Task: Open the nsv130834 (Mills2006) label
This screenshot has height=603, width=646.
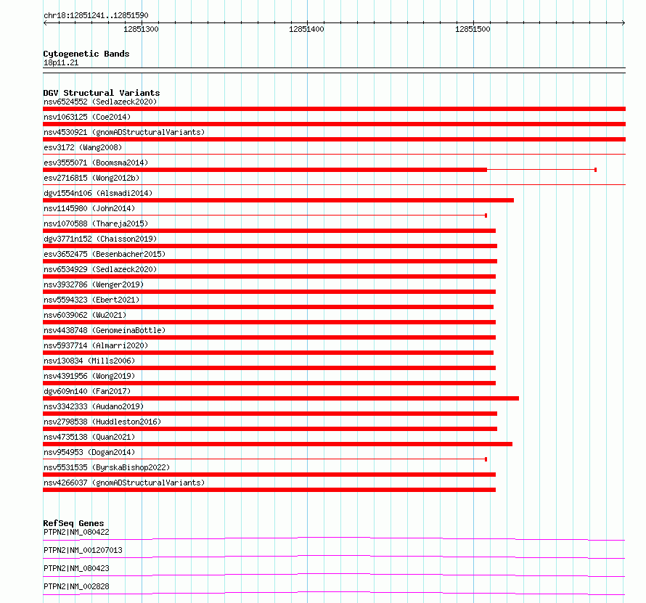Action: [x=89, y=361]
